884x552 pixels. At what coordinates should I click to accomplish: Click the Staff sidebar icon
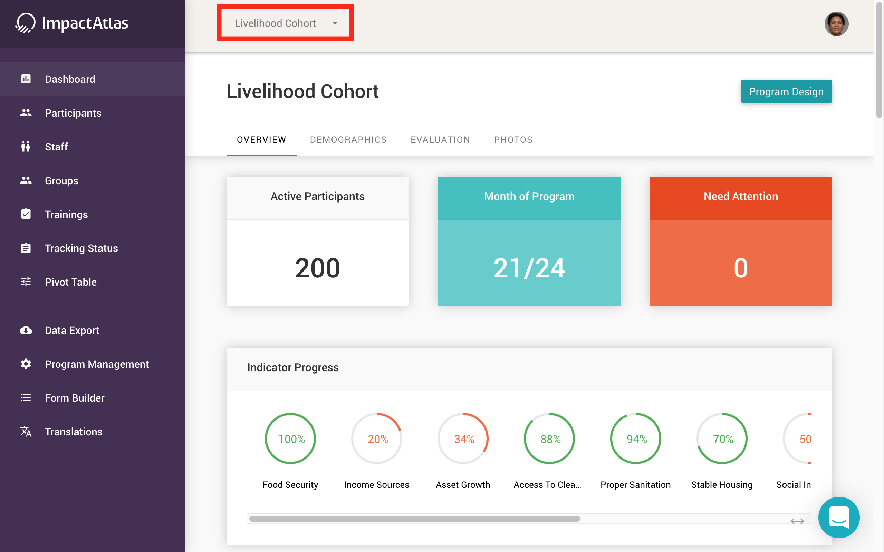[x=26, y=147]
